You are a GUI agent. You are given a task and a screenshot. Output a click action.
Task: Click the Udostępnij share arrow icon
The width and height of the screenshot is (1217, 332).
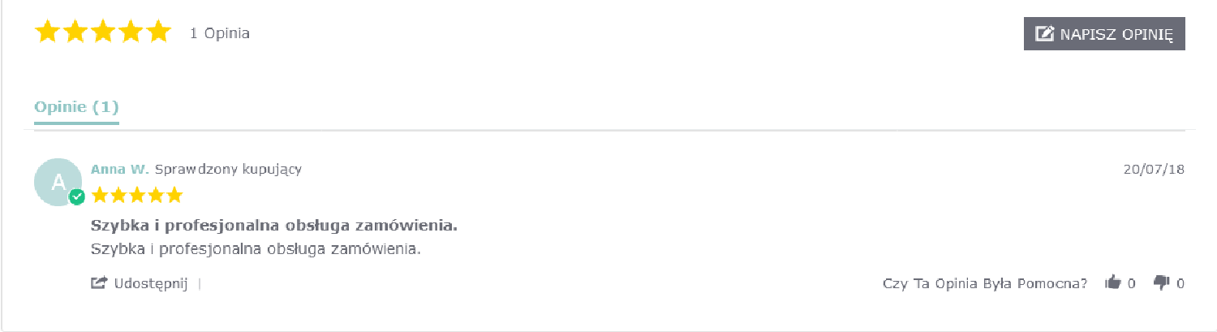[99, 283]
